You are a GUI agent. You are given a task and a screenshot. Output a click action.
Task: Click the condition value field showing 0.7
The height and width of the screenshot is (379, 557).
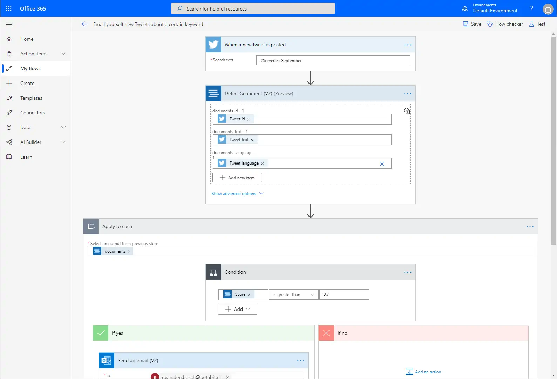click(x=344, y=294)
